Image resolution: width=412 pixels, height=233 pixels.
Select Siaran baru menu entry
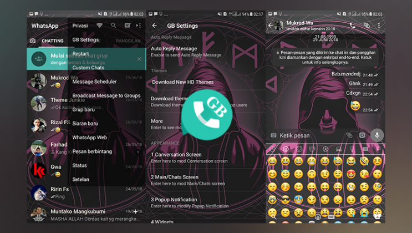click(x=85, y=123)
